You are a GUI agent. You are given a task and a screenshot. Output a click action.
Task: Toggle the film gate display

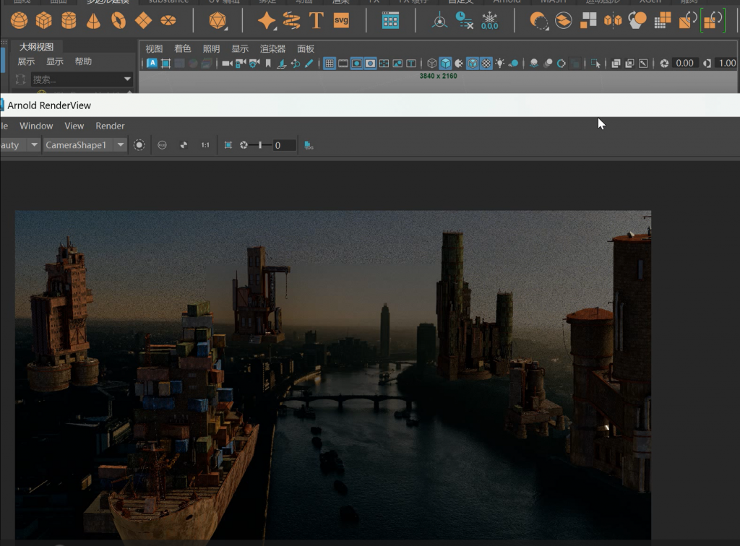[x=343, y=63]
